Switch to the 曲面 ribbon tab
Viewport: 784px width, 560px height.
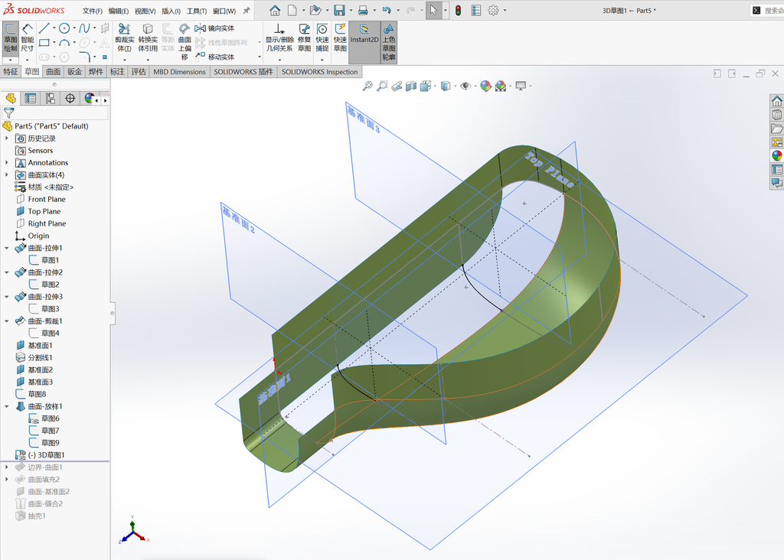53,72
